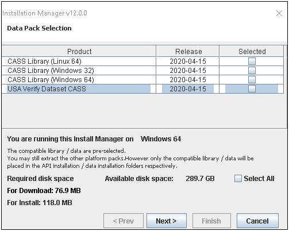Check the CASS Library (Windows 32) checkbox

tap(252, 71)
